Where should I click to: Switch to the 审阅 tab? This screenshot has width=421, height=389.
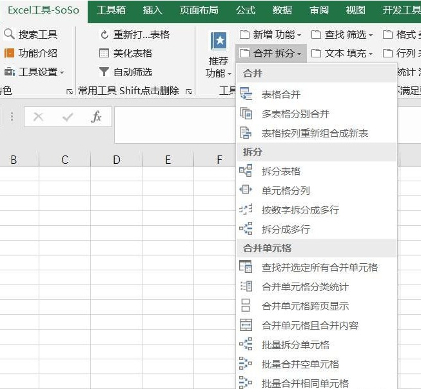click(319, 10)
